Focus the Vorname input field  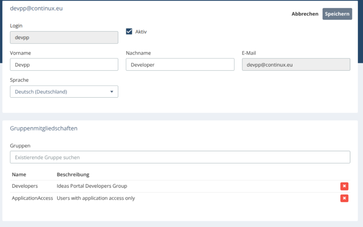click(64, 65)
